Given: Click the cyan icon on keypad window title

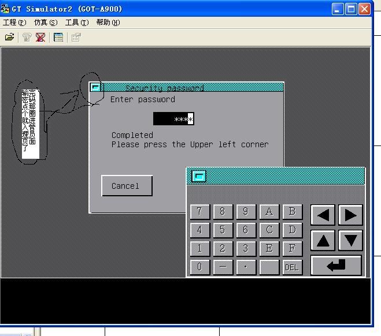Looking at the screenshot, I should (x=199, y=176).
